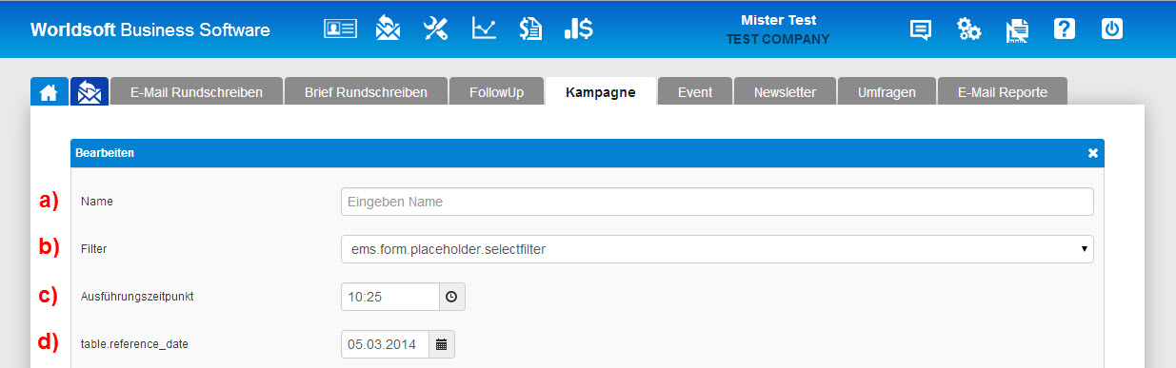Viewport: 1176px width, 368px height.
Task: Close the Bearbeiten dialog
Action: coord(1093,153)
